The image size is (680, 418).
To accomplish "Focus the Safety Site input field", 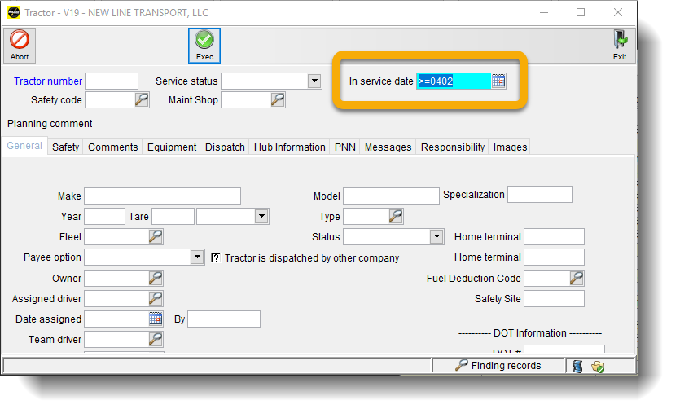I will coord(554,299).
